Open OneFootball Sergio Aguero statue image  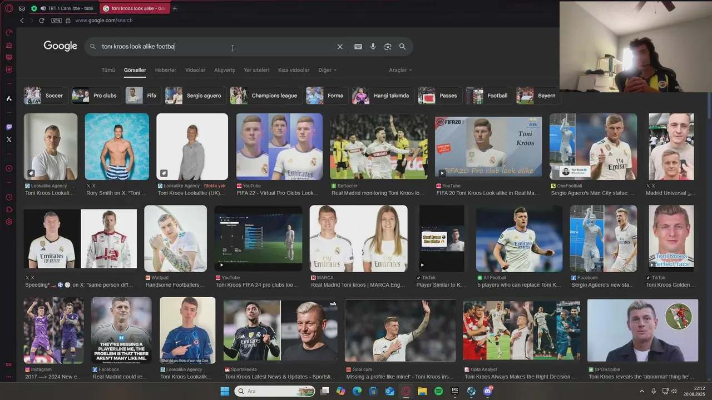pos(594,147)
